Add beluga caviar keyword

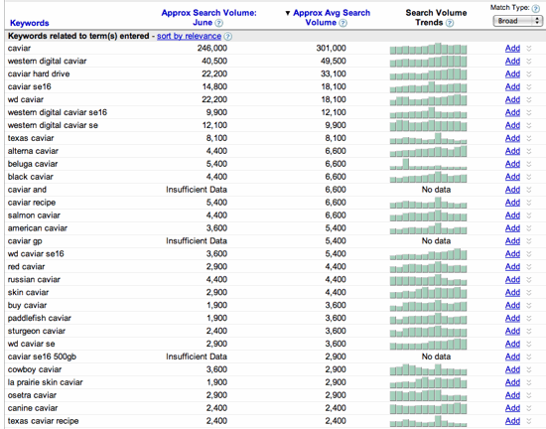tap(512, 164)
